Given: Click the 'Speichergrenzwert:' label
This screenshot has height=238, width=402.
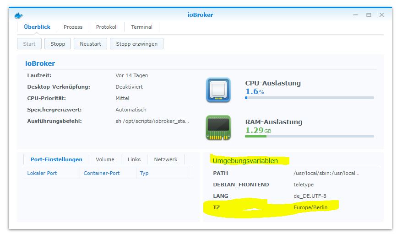Looking at the screenshot, I should click(54, 110).
